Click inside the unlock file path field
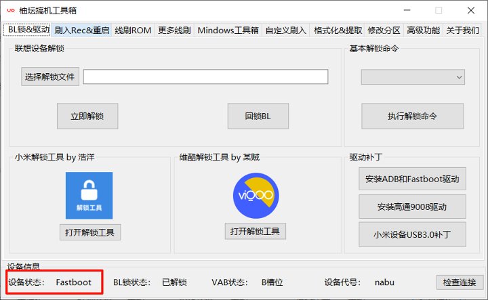Screen dimensions: 488x300 205,77
